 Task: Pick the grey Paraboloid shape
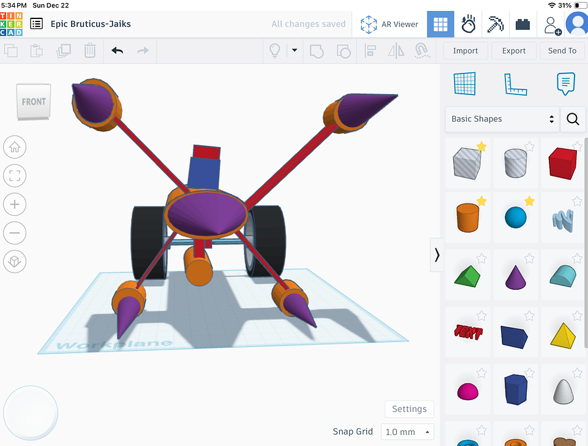point(564,391)
